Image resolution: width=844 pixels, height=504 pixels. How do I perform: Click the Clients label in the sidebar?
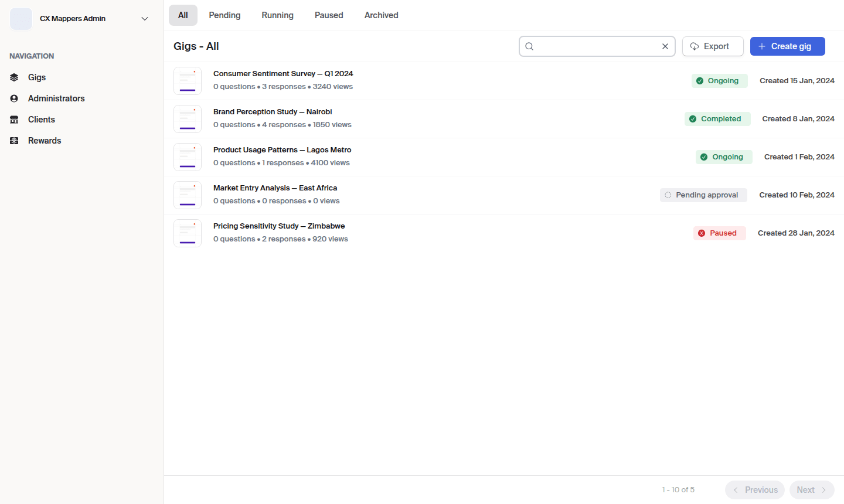click(42, 120)
